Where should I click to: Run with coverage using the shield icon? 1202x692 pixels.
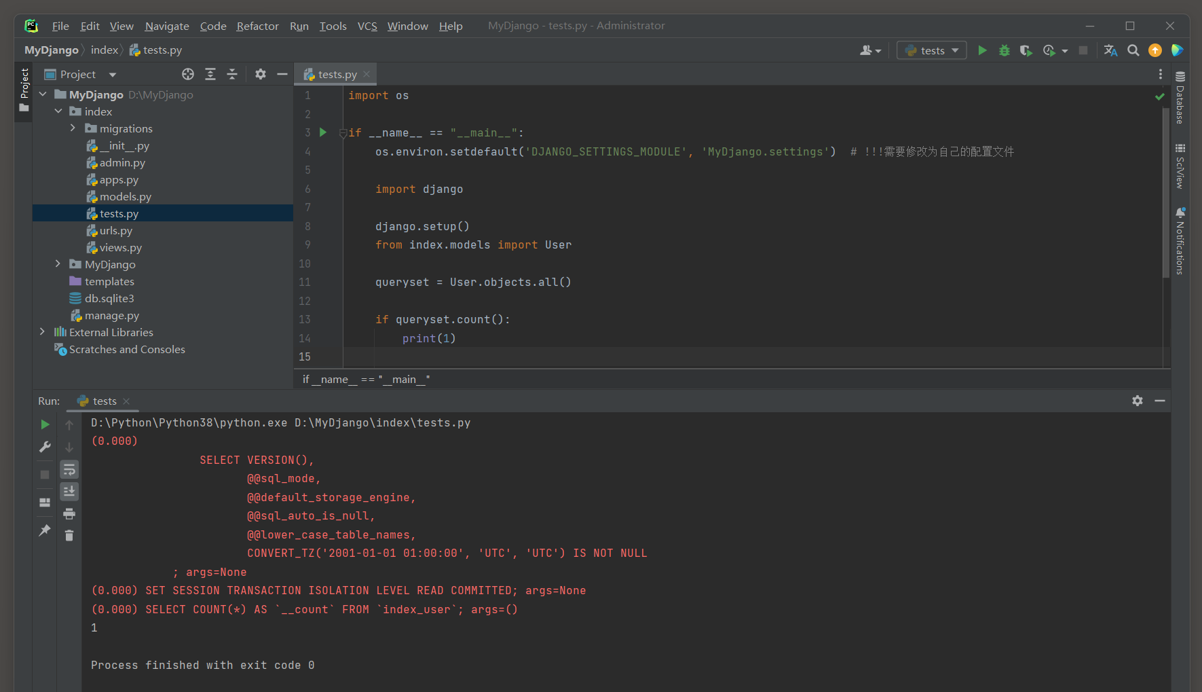tap(1026, 50)
